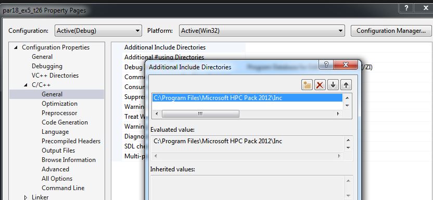Select the Browse Information page

(69, 160)
